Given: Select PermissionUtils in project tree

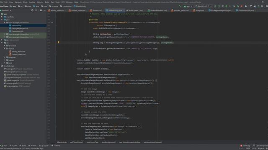Looking at the screenshot, I should (18, 31).
